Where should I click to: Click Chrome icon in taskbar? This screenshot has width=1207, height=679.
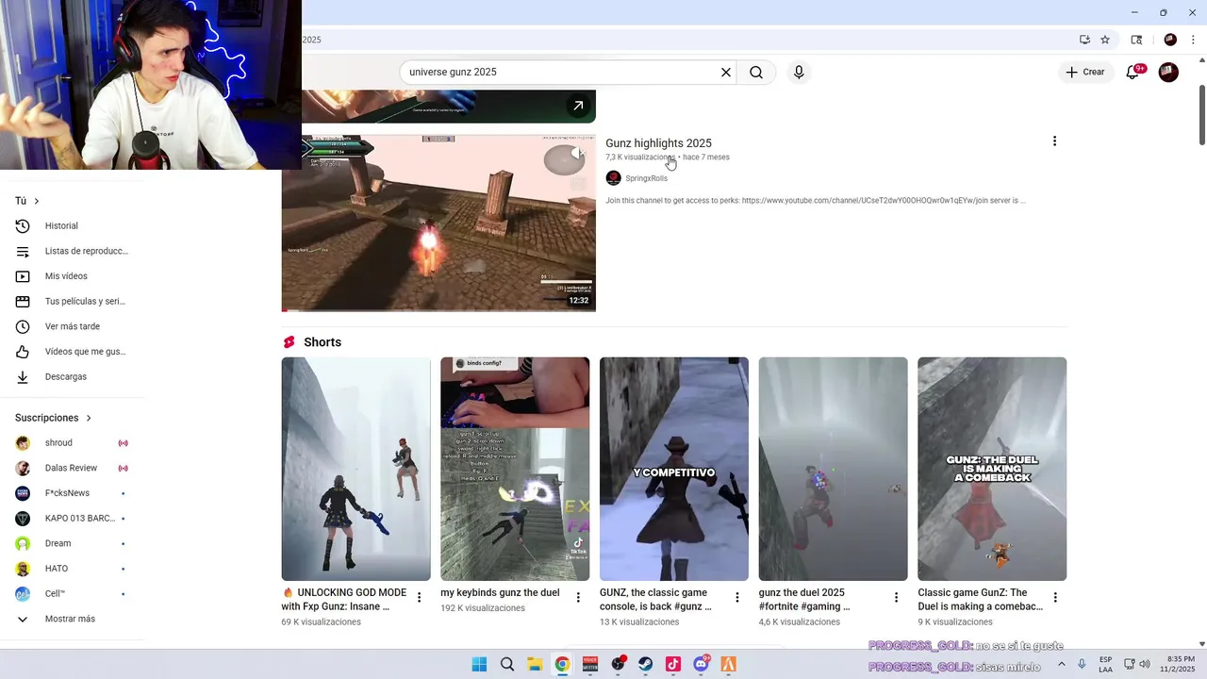pos(562,664)
